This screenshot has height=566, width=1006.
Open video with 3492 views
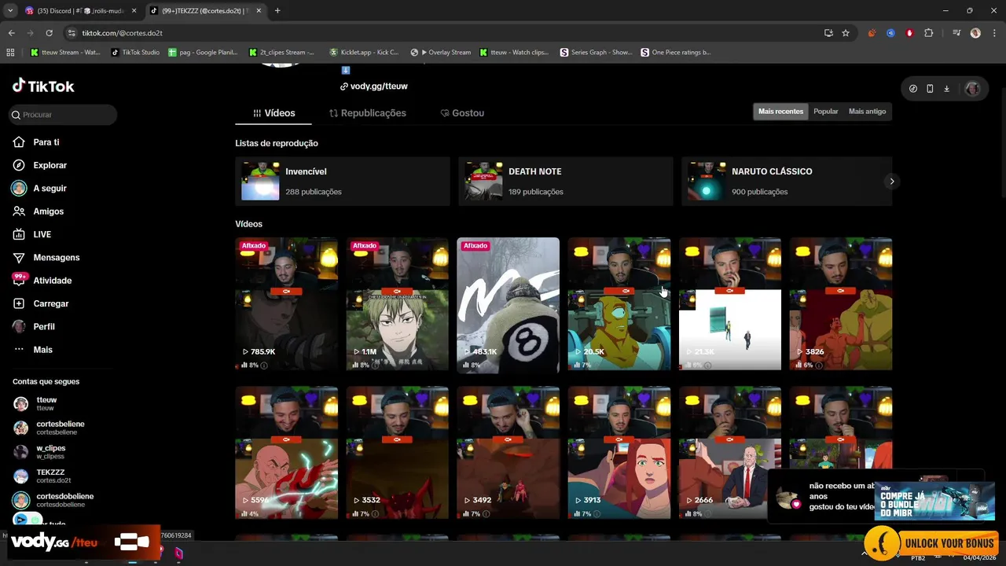click(x=508, y=453)
